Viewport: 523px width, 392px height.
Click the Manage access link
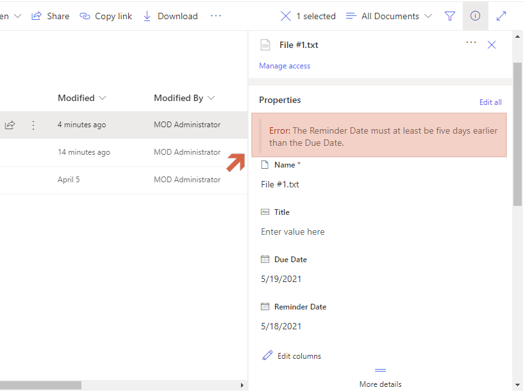pyautogui.click(x=285, y=66)
